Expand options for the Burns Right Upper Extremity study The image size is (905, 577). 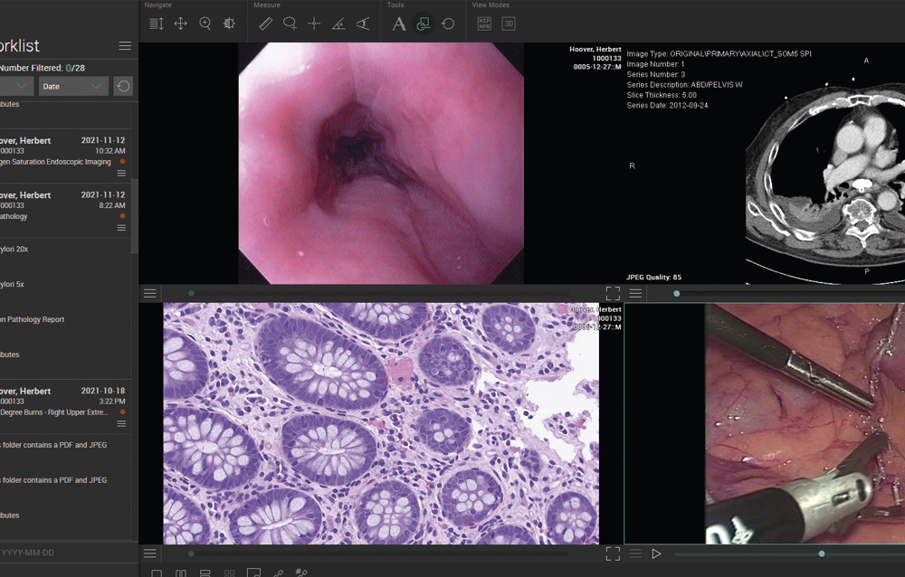[121, 423]
